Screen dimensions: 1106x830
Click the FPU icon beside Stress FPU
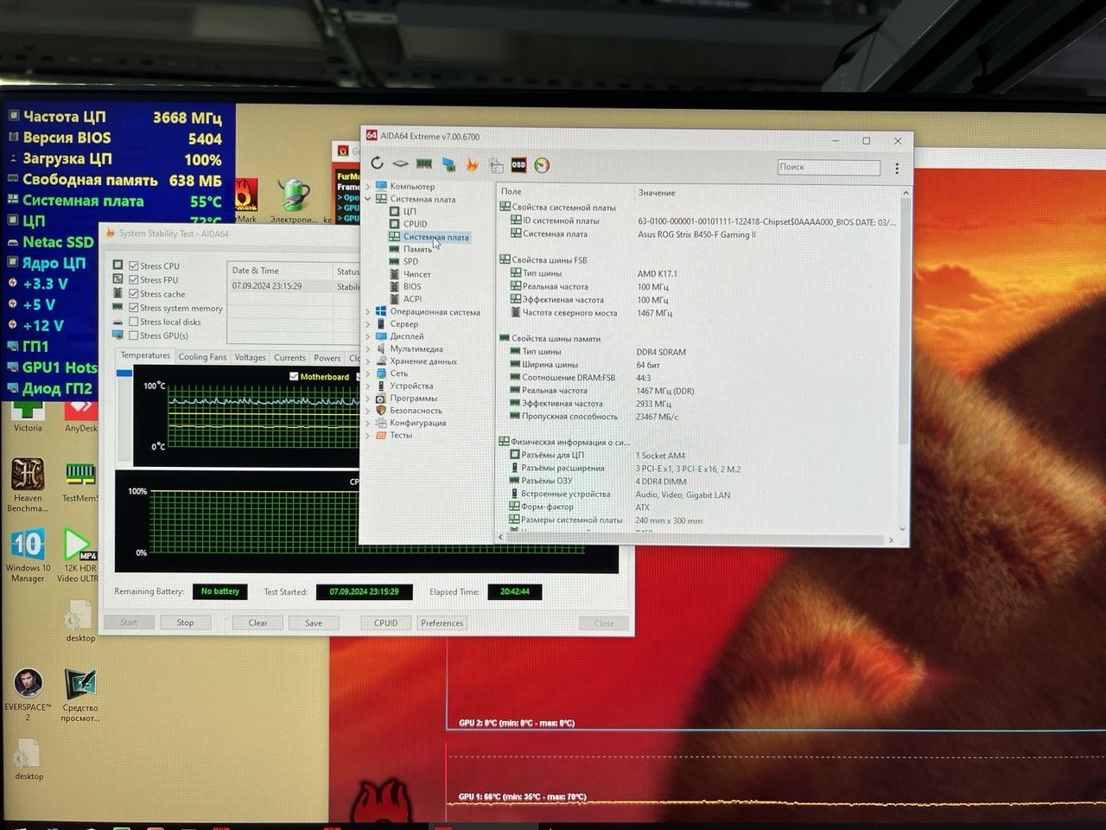click(118, 279)
